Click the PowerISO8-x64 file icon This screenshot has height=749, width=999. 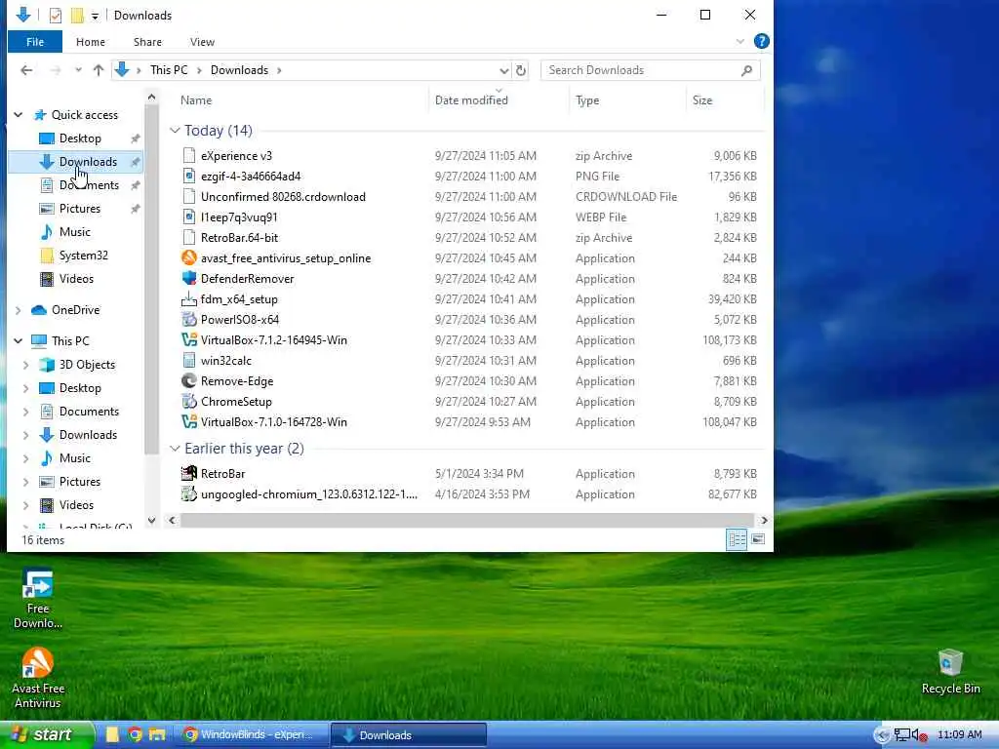click(x=188, y=319)
